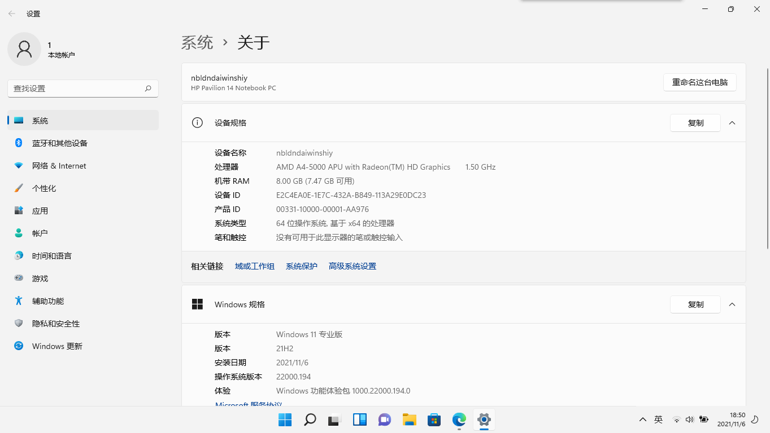Open Microsoft Store from the taskbar
Screen dimensions: 770x433
click(434, 419)
